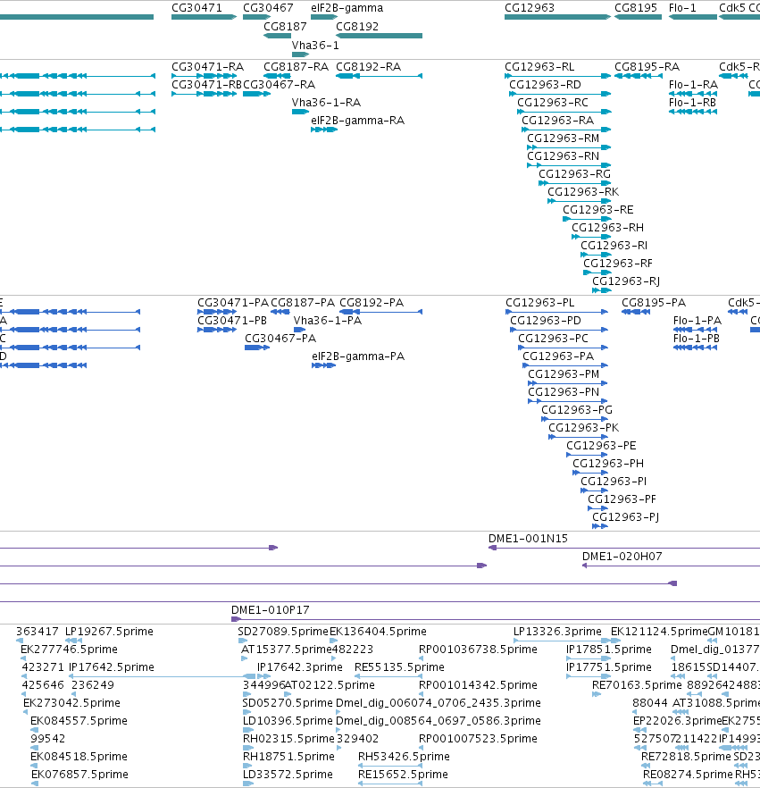Open the CG12963 gene label in top track
Screen dimensions: 760x788
(530, 8)
